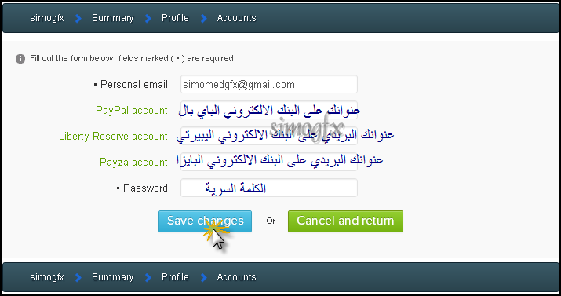Click the arrow after simogfx in bottom breadcrumb
561x296 pixels.
[x=78, y=277]
